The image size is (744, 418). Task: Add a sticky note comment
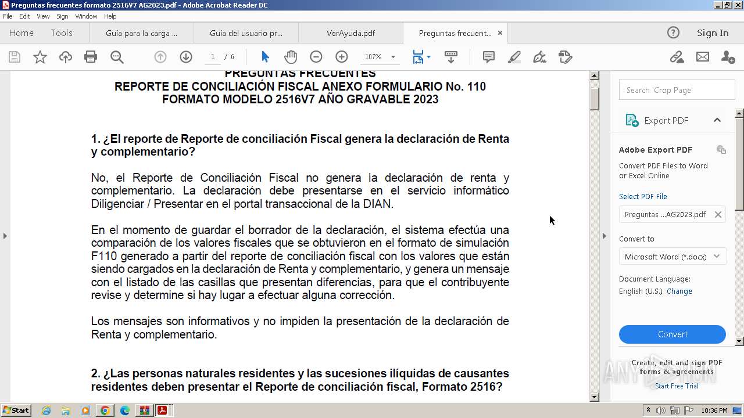coord(489,57)
